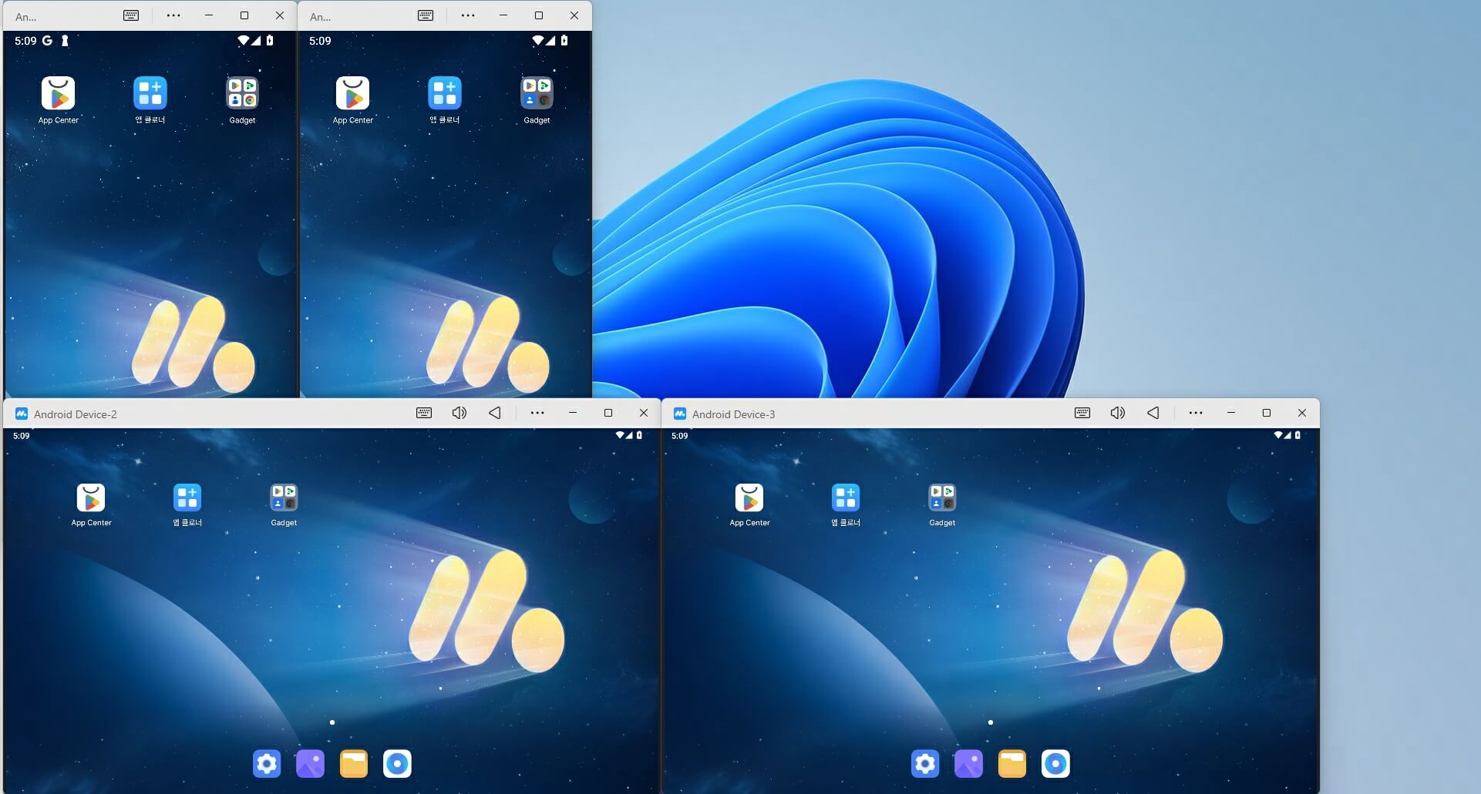Click the 5:09 clock in Android Device-3

[x=679, y=436]
